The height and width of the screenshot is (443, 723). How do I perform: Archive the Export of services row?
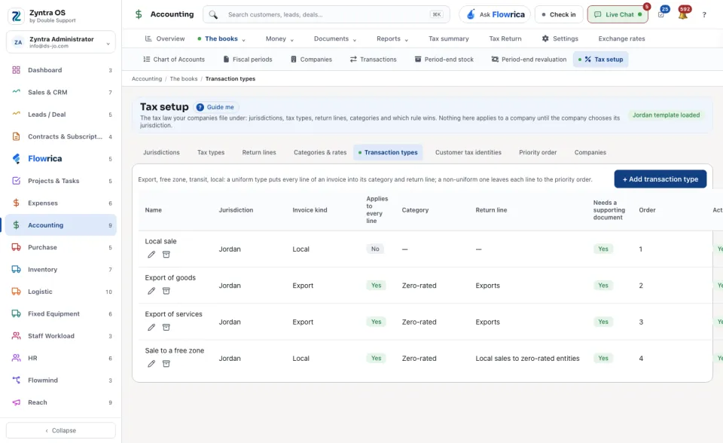(166, 327)
